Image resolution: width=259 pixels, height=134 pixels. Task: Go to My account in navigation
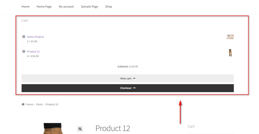coord(66,7)
